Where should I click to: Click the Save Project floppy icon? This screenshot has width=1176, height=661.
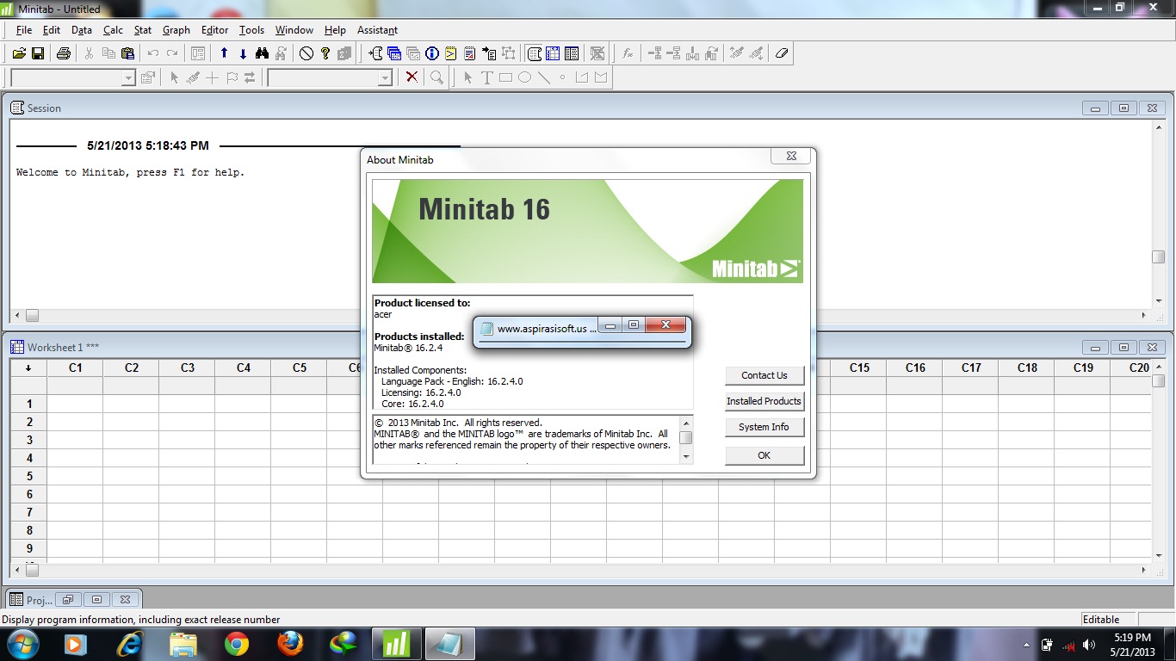click(38, 53)
